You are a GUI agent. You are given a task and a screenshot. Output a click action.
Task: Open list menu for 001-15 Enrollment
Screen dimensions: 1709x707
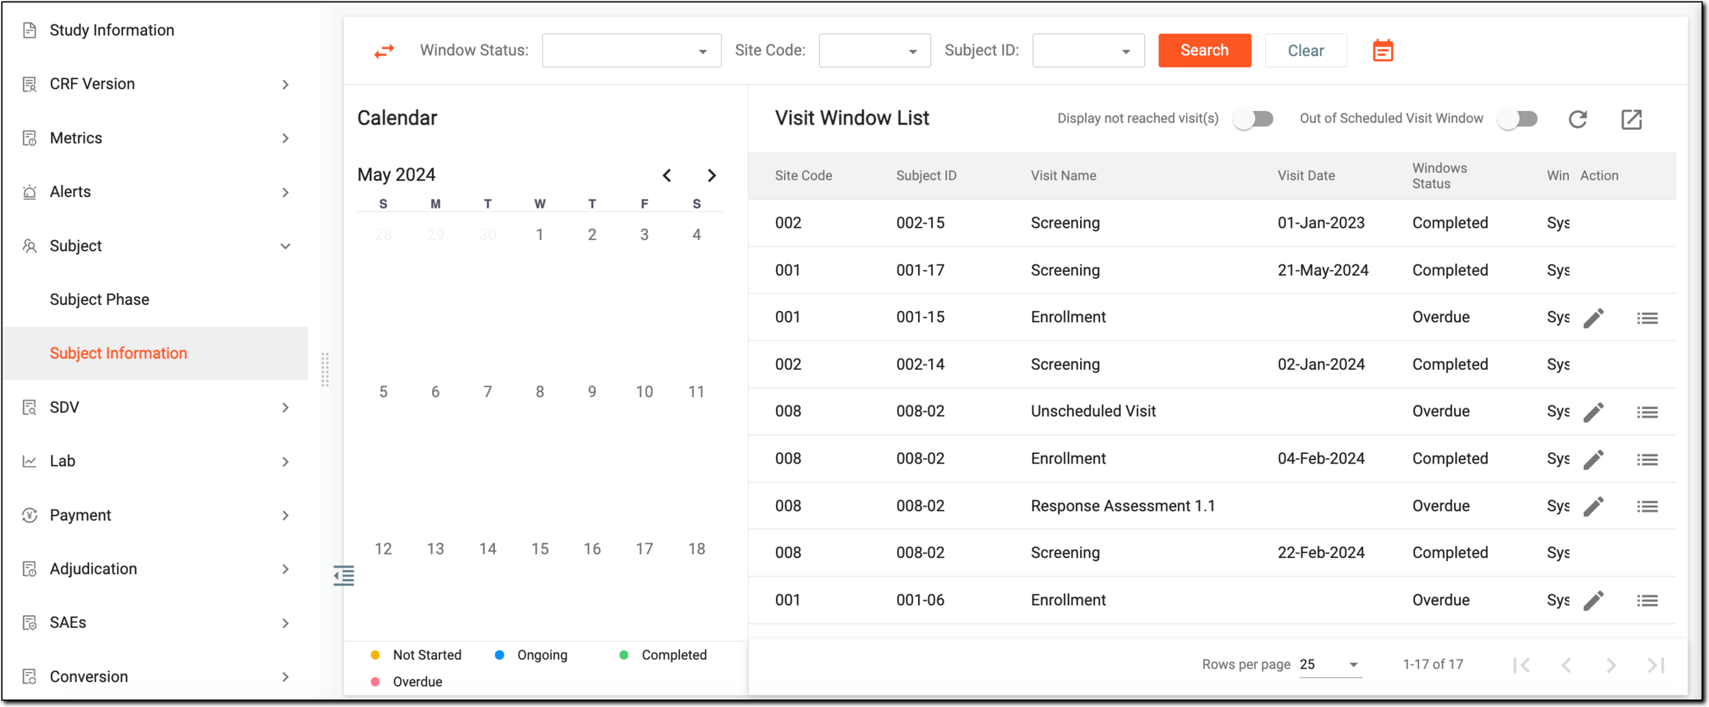pos(1647,318)
